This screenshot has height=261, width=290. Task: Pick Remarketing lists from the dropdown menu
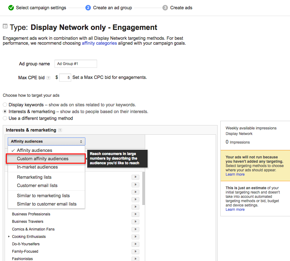pyautogui.click(x=34, y=177)
